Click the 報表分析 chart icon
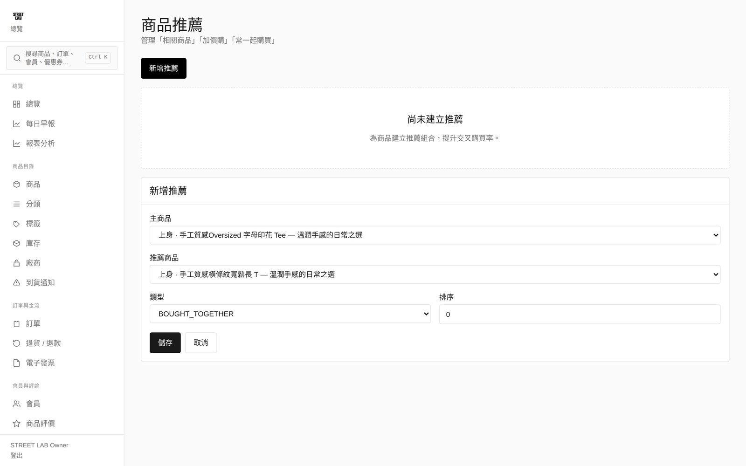 [x=16, y=144]
